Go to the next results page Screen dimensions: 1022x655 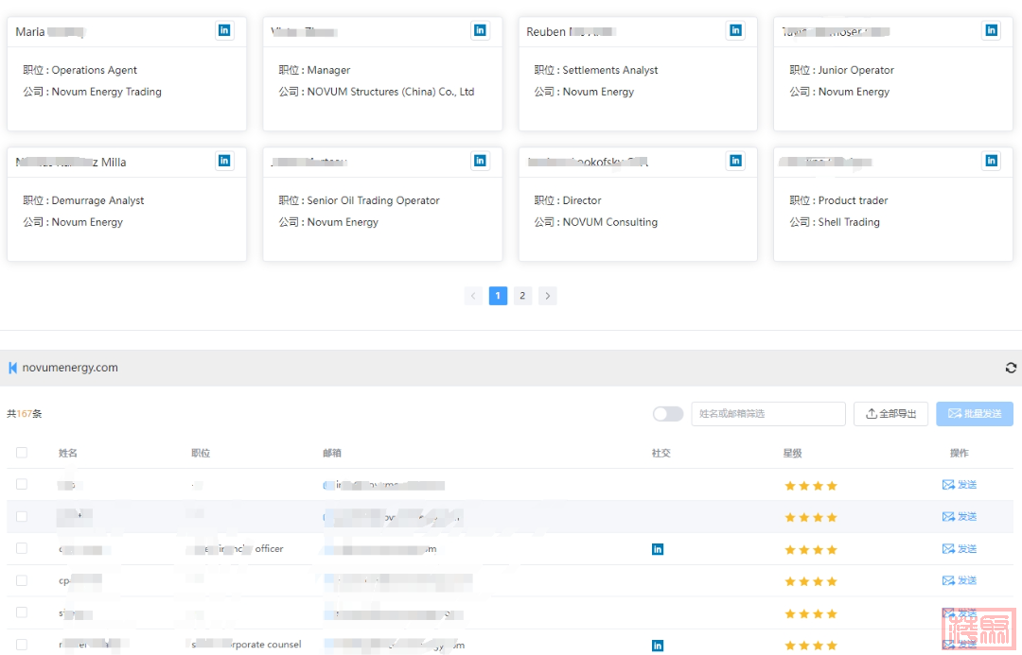(x=548, y=296)
